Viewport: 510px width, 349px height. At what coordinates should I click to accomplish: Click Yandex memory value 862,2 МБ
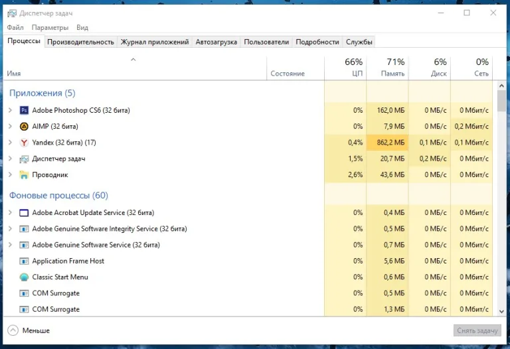(x=390, y=143)
